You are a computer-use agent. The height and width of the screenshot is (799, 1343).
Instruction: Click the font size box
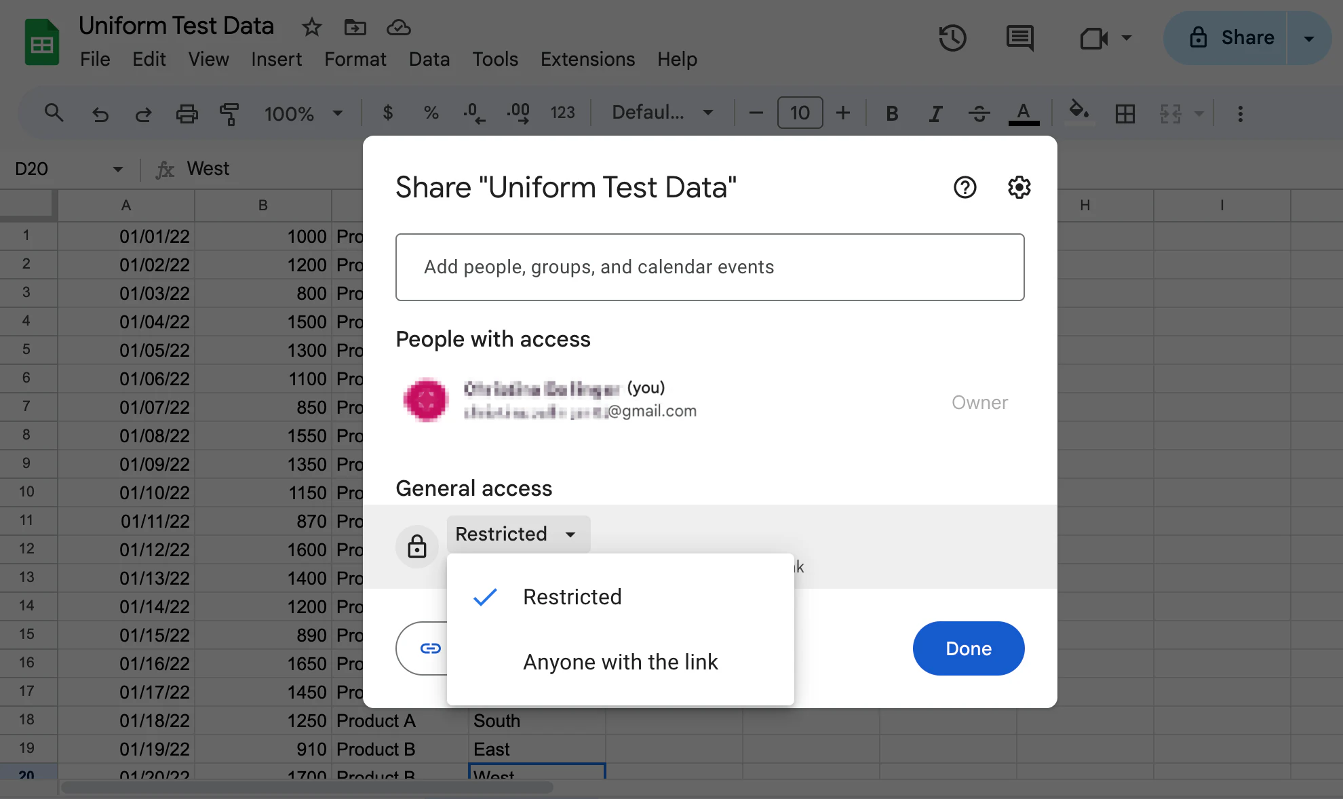coord(800,113)
